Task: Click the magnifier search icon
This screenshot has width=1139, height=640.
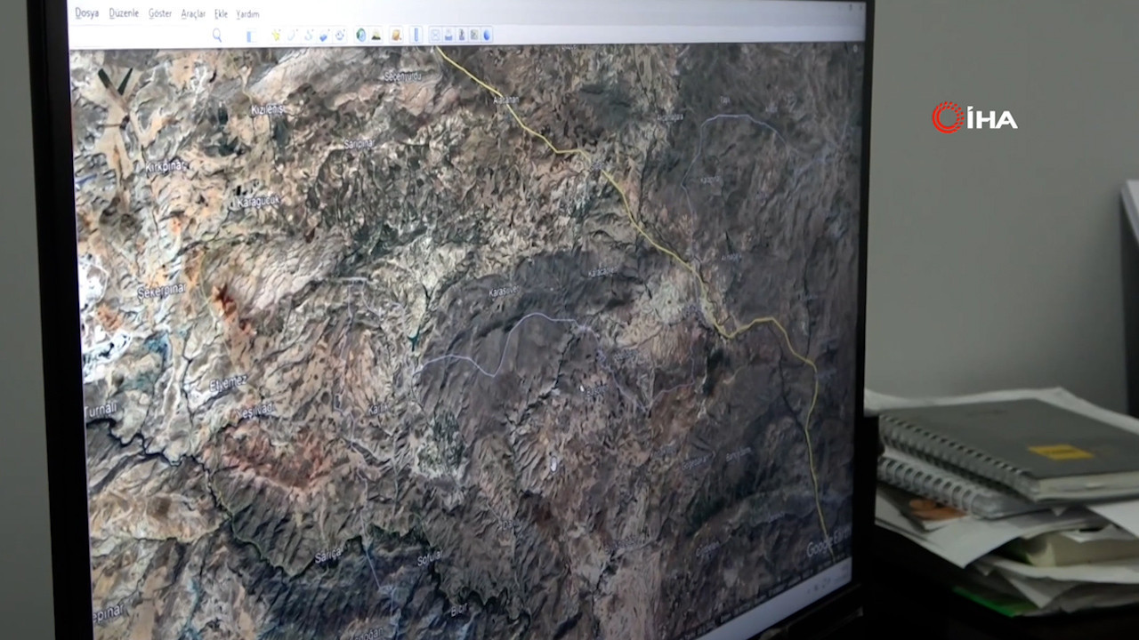Action: pos(217,35)
